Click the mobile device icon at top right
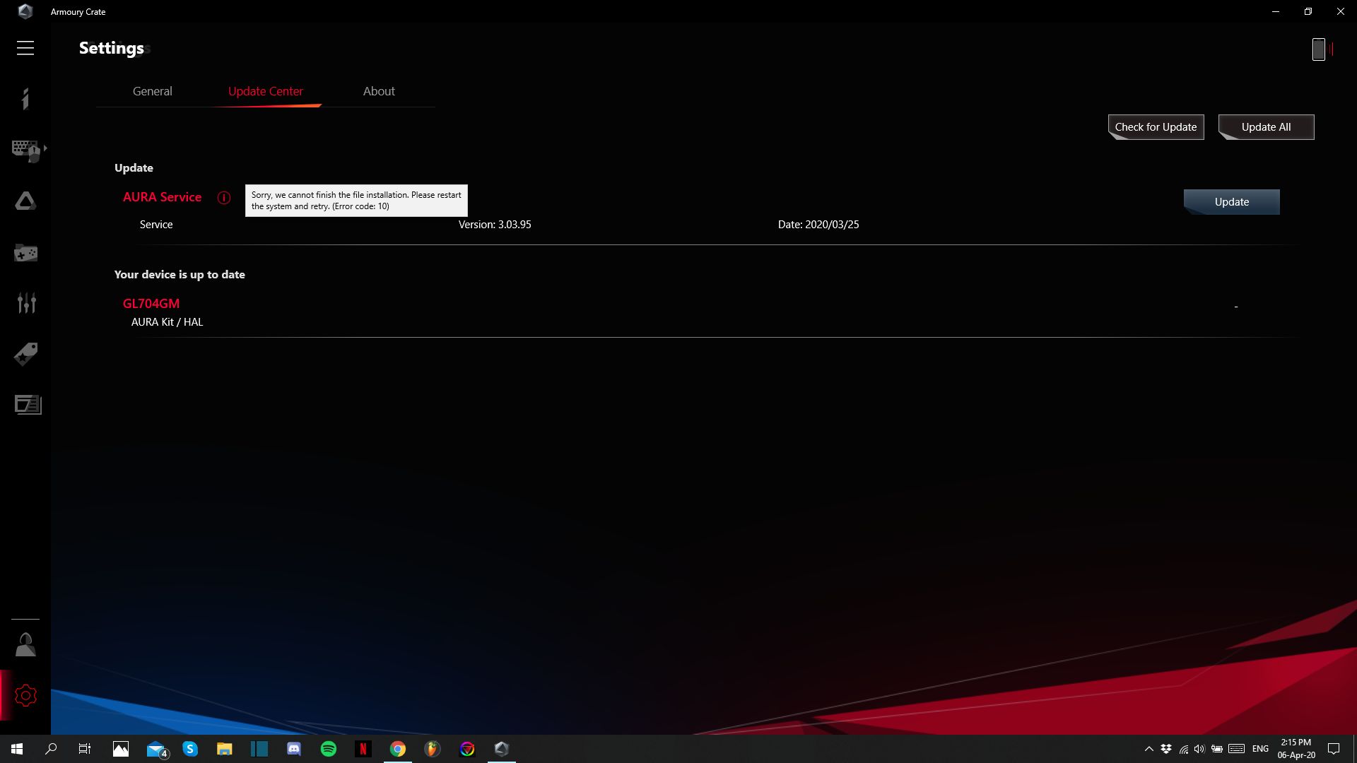Viewport: 1357px width, 763px height. (1320, 49)
